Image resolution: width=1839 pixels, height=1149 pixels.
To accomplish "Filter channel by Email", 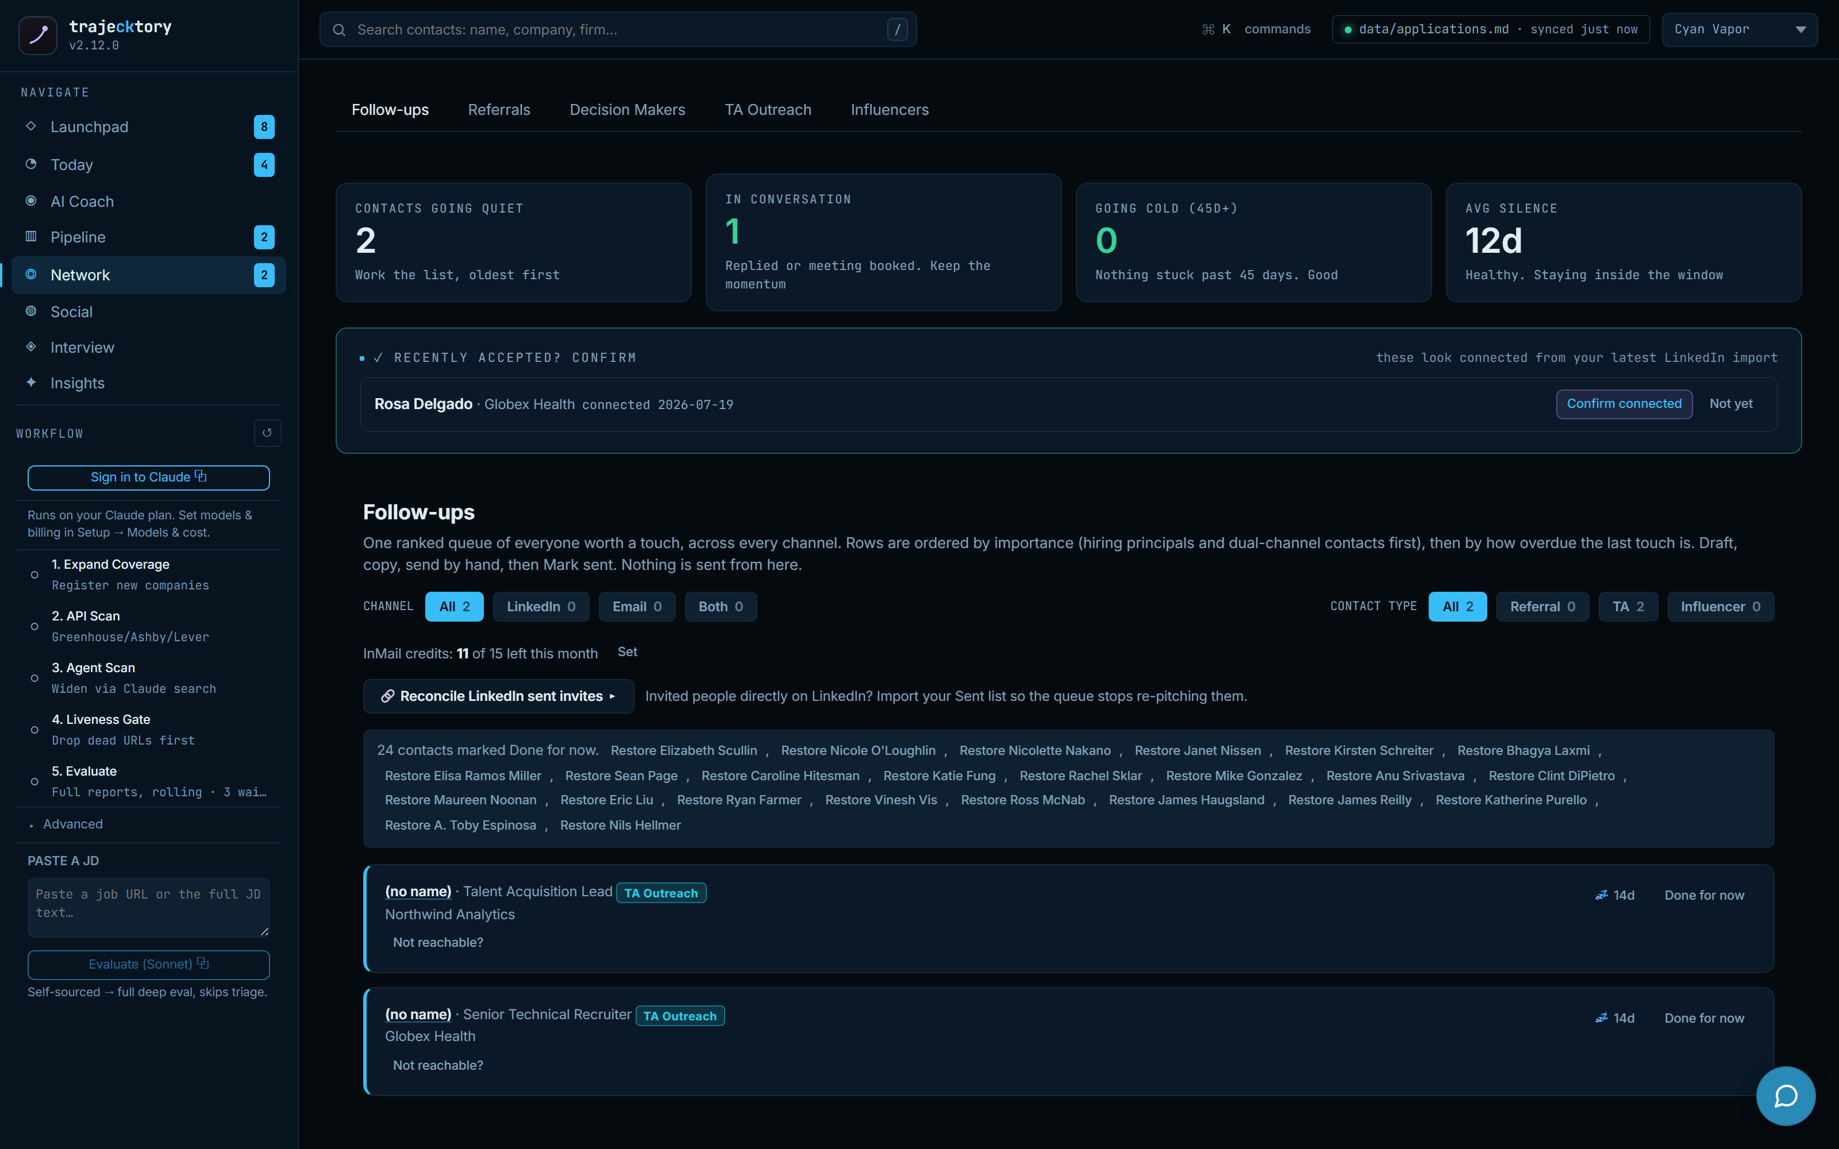I will [637, 607].
